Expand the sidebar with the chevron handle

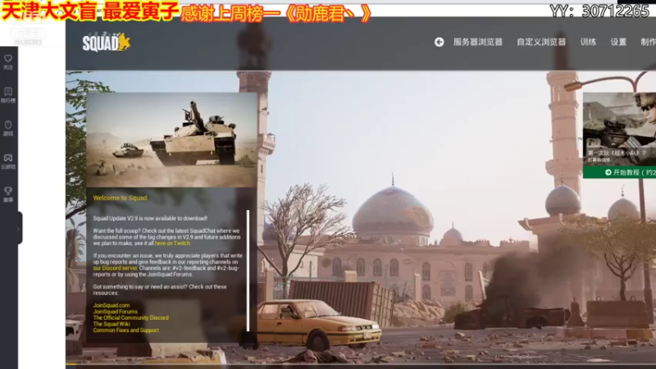[x=19, y=229]
